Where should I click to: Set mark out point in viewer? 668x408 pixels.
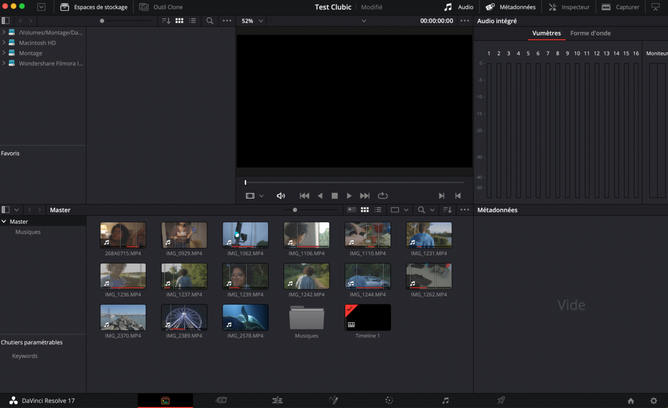click(x=458, y=196)
